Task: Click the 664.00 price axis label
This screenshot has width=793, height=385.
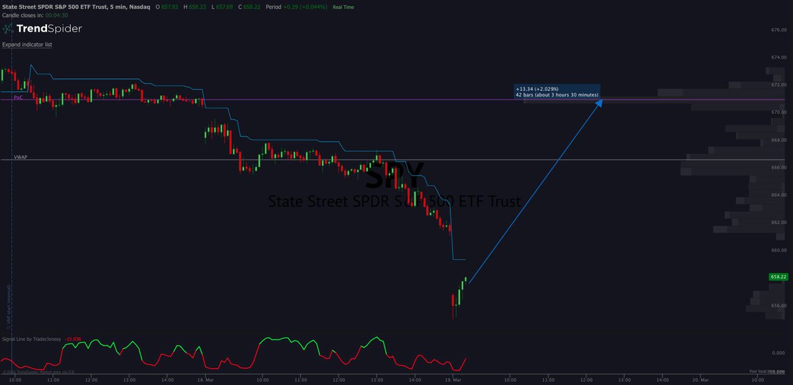Action: [778, 195]
